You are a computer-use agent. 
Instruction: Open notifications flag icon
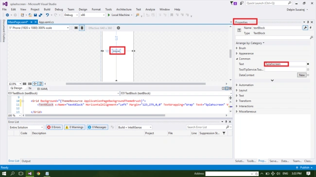point(233,3)
